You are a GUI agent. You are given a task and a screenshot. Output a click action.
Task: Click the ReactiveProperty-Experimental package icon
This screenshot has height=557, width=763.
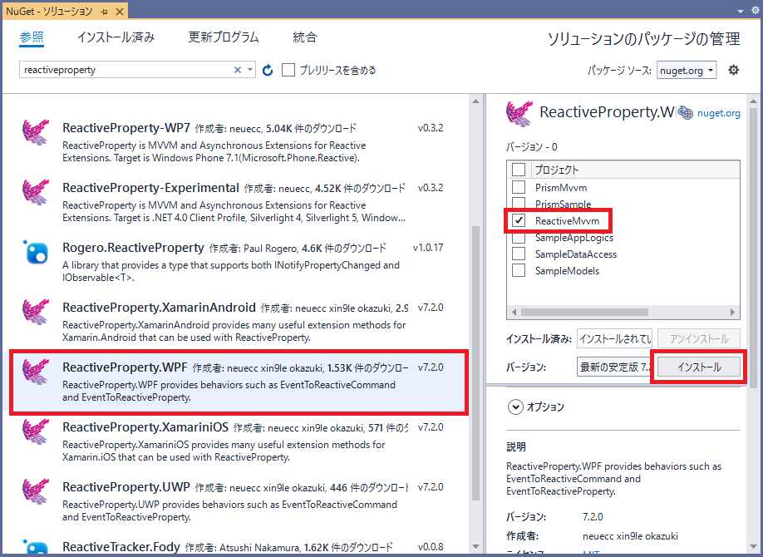pos(36,191)
